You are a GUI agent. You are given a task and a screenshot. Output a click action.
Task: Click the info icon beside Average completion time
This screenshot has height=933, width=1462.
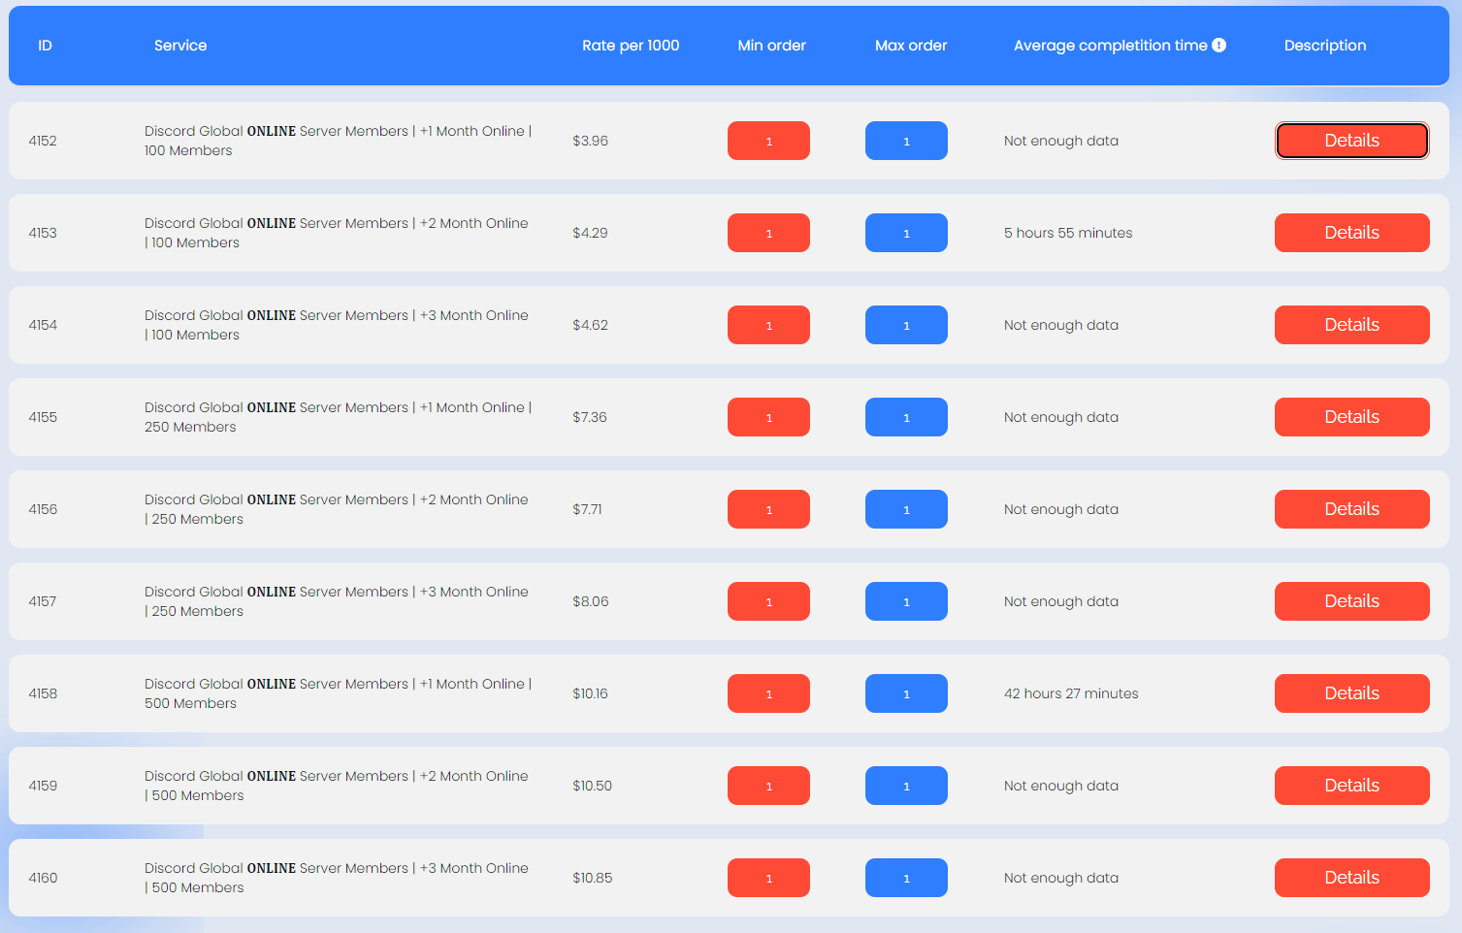click(x=1219, y=45)
